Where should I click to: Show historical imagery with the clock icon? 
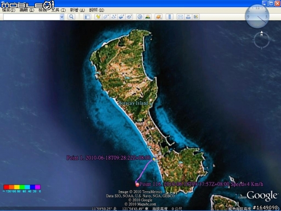click(140, 17)
